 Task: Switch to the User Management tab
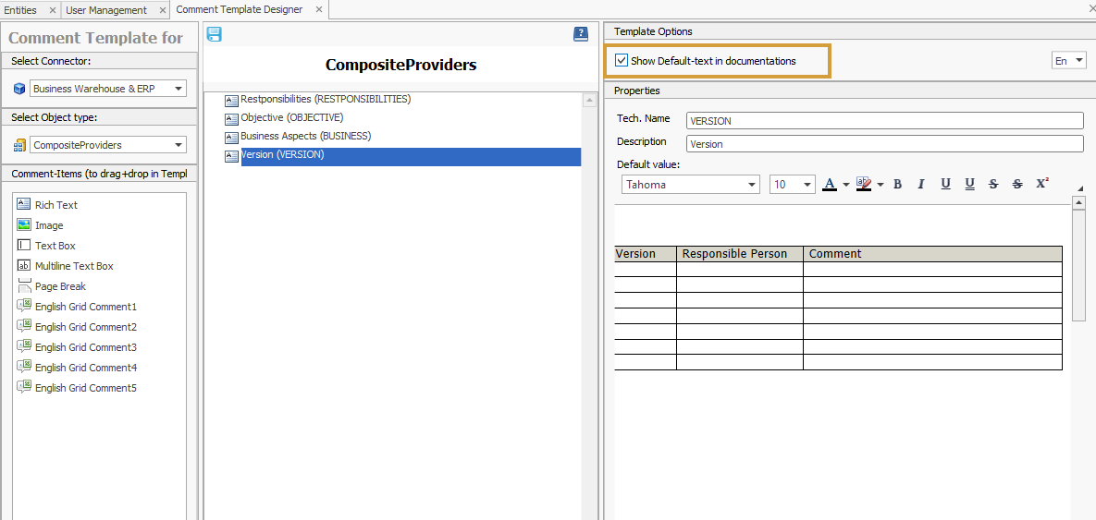[105, 10]
